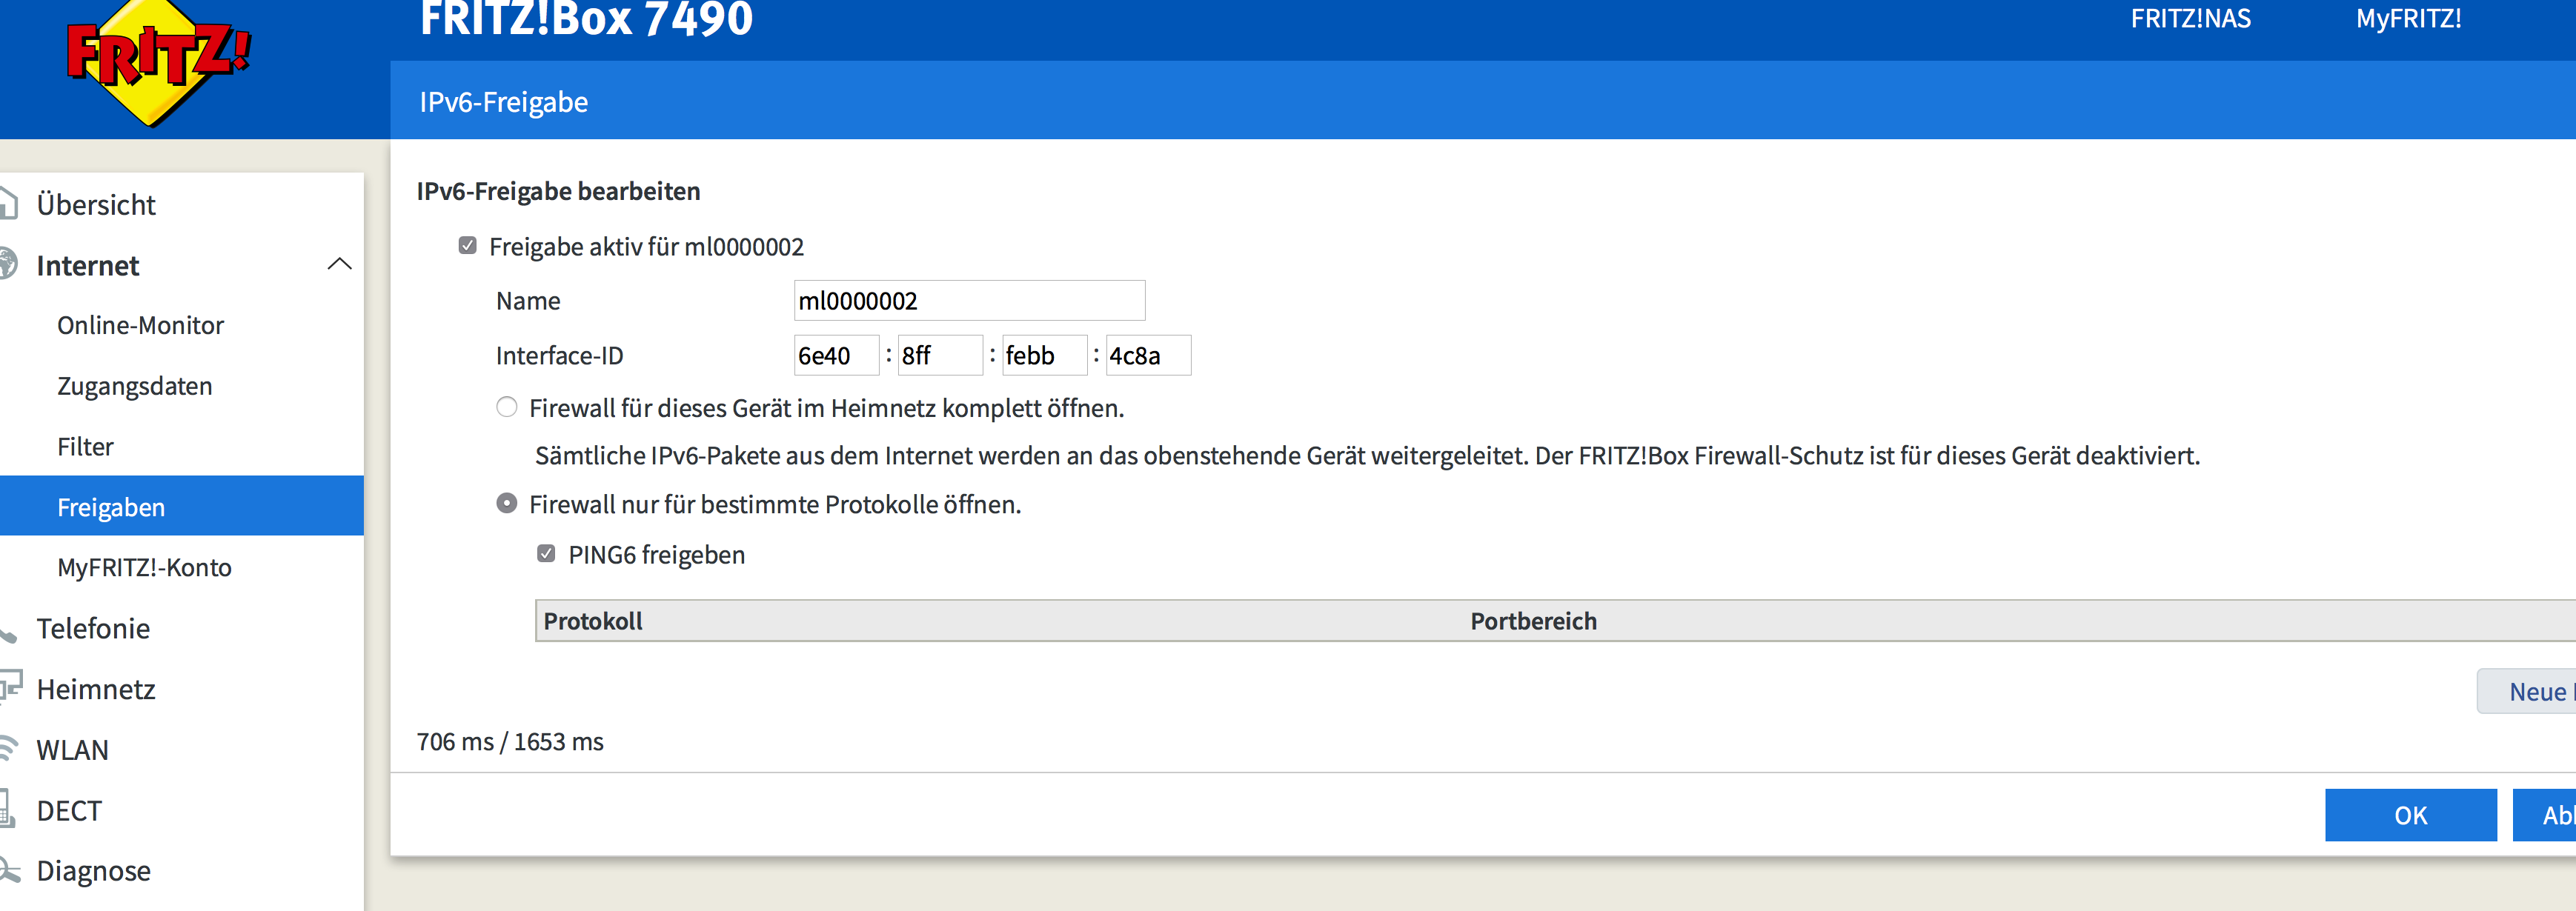This screenshot has height=911, width=2576.
Task: Click the Sämtliche IPv6-Pakete description text
Action: 1367,456
